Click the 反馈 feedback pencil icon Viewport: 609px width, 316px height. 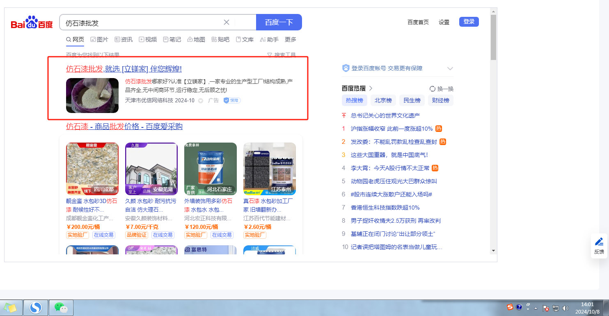point(599,242)
